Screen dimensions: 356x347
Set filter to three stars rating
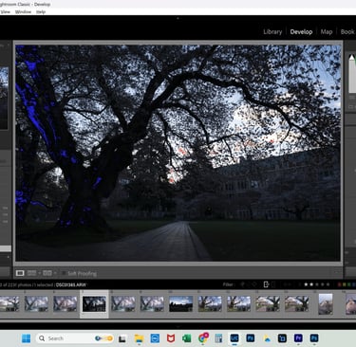pyautogui.click(x=317, y=284)
